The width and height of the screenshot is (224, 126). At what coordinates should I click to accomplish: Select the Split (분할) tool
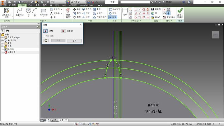pyautogui.click(x=86, y=17)
